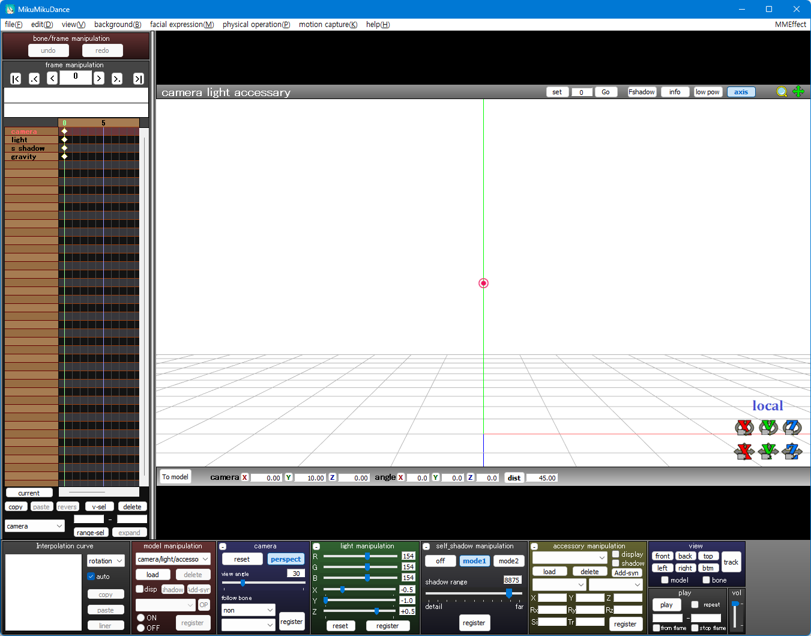This screenshot has width=811, height=636.
Task: Step forward one frame with > button
Action: (99, 78)
